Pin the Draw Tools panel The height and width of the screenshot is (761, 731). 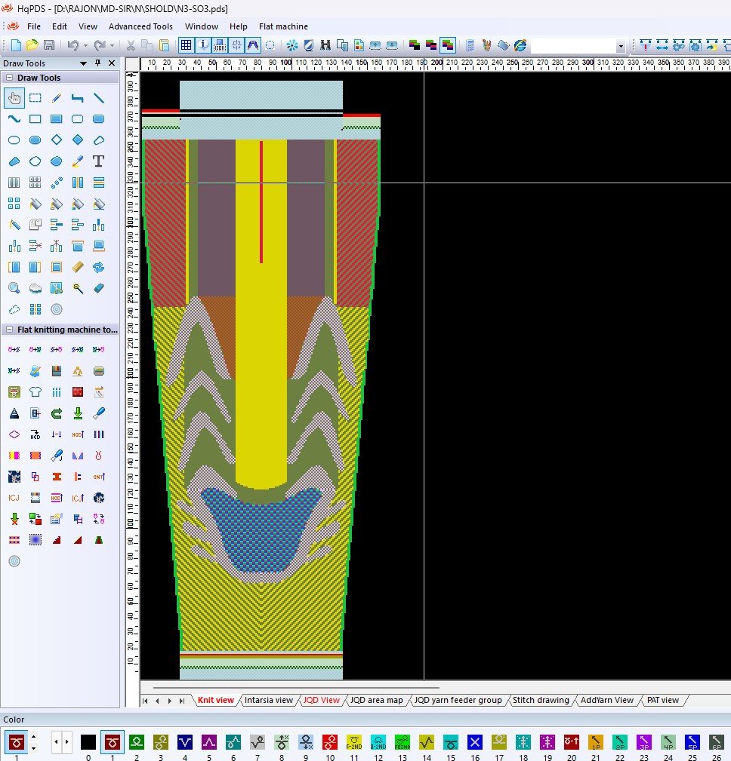[x=97, y=63]
